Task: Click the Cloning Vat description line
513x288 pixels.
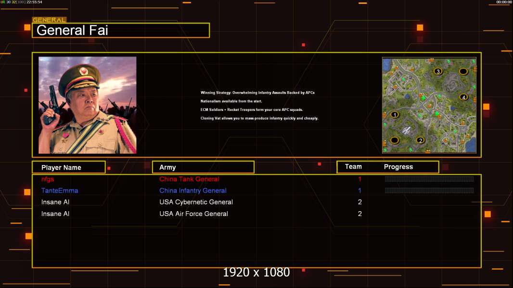Action: point(259,118)
